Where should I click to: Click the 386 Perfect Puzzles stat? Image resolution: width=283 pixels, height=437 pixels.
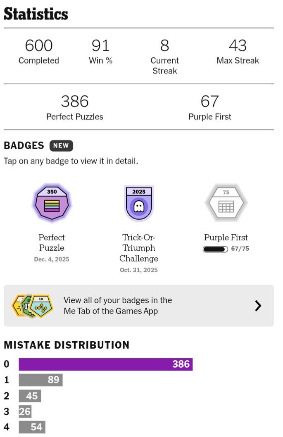point(75,107)
